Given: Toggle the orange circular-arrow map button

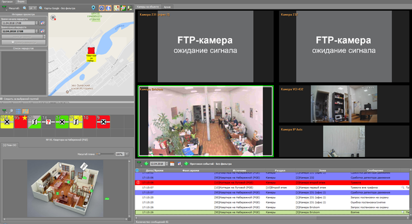Looking at the screenshot, I should coord(101,8).
